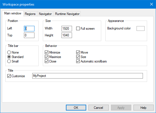Image resolution: width=156 pixels, height=113 pixels.
Task: Click the Width input field
Action: pos(67,29)
